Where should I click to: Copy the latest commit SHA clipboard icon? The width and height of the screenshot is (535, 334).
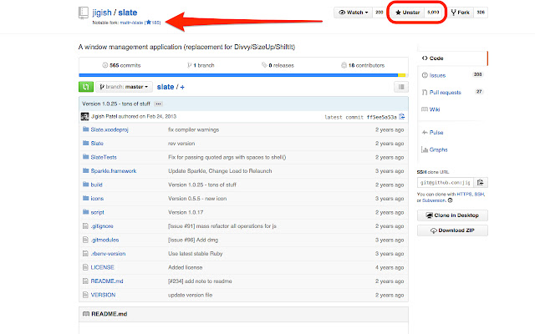point(402,117)
